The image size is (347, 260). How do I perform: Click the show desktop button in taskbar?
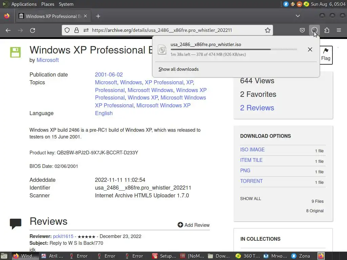tap(4, 256)
